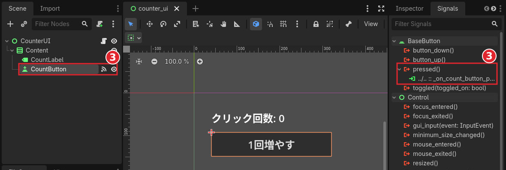Click CountButton's signal connections icon
This screenshot has height=170, width=506.
coord(104,69)
